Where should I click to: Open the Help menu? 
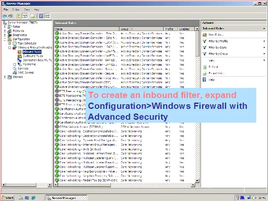click(x=36, y=9)
